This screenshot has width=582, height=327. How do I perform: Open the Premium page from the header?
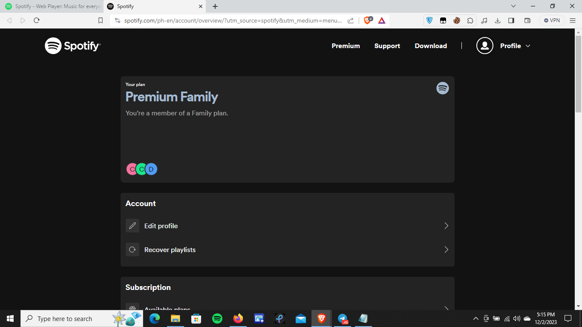click(346, 46)
